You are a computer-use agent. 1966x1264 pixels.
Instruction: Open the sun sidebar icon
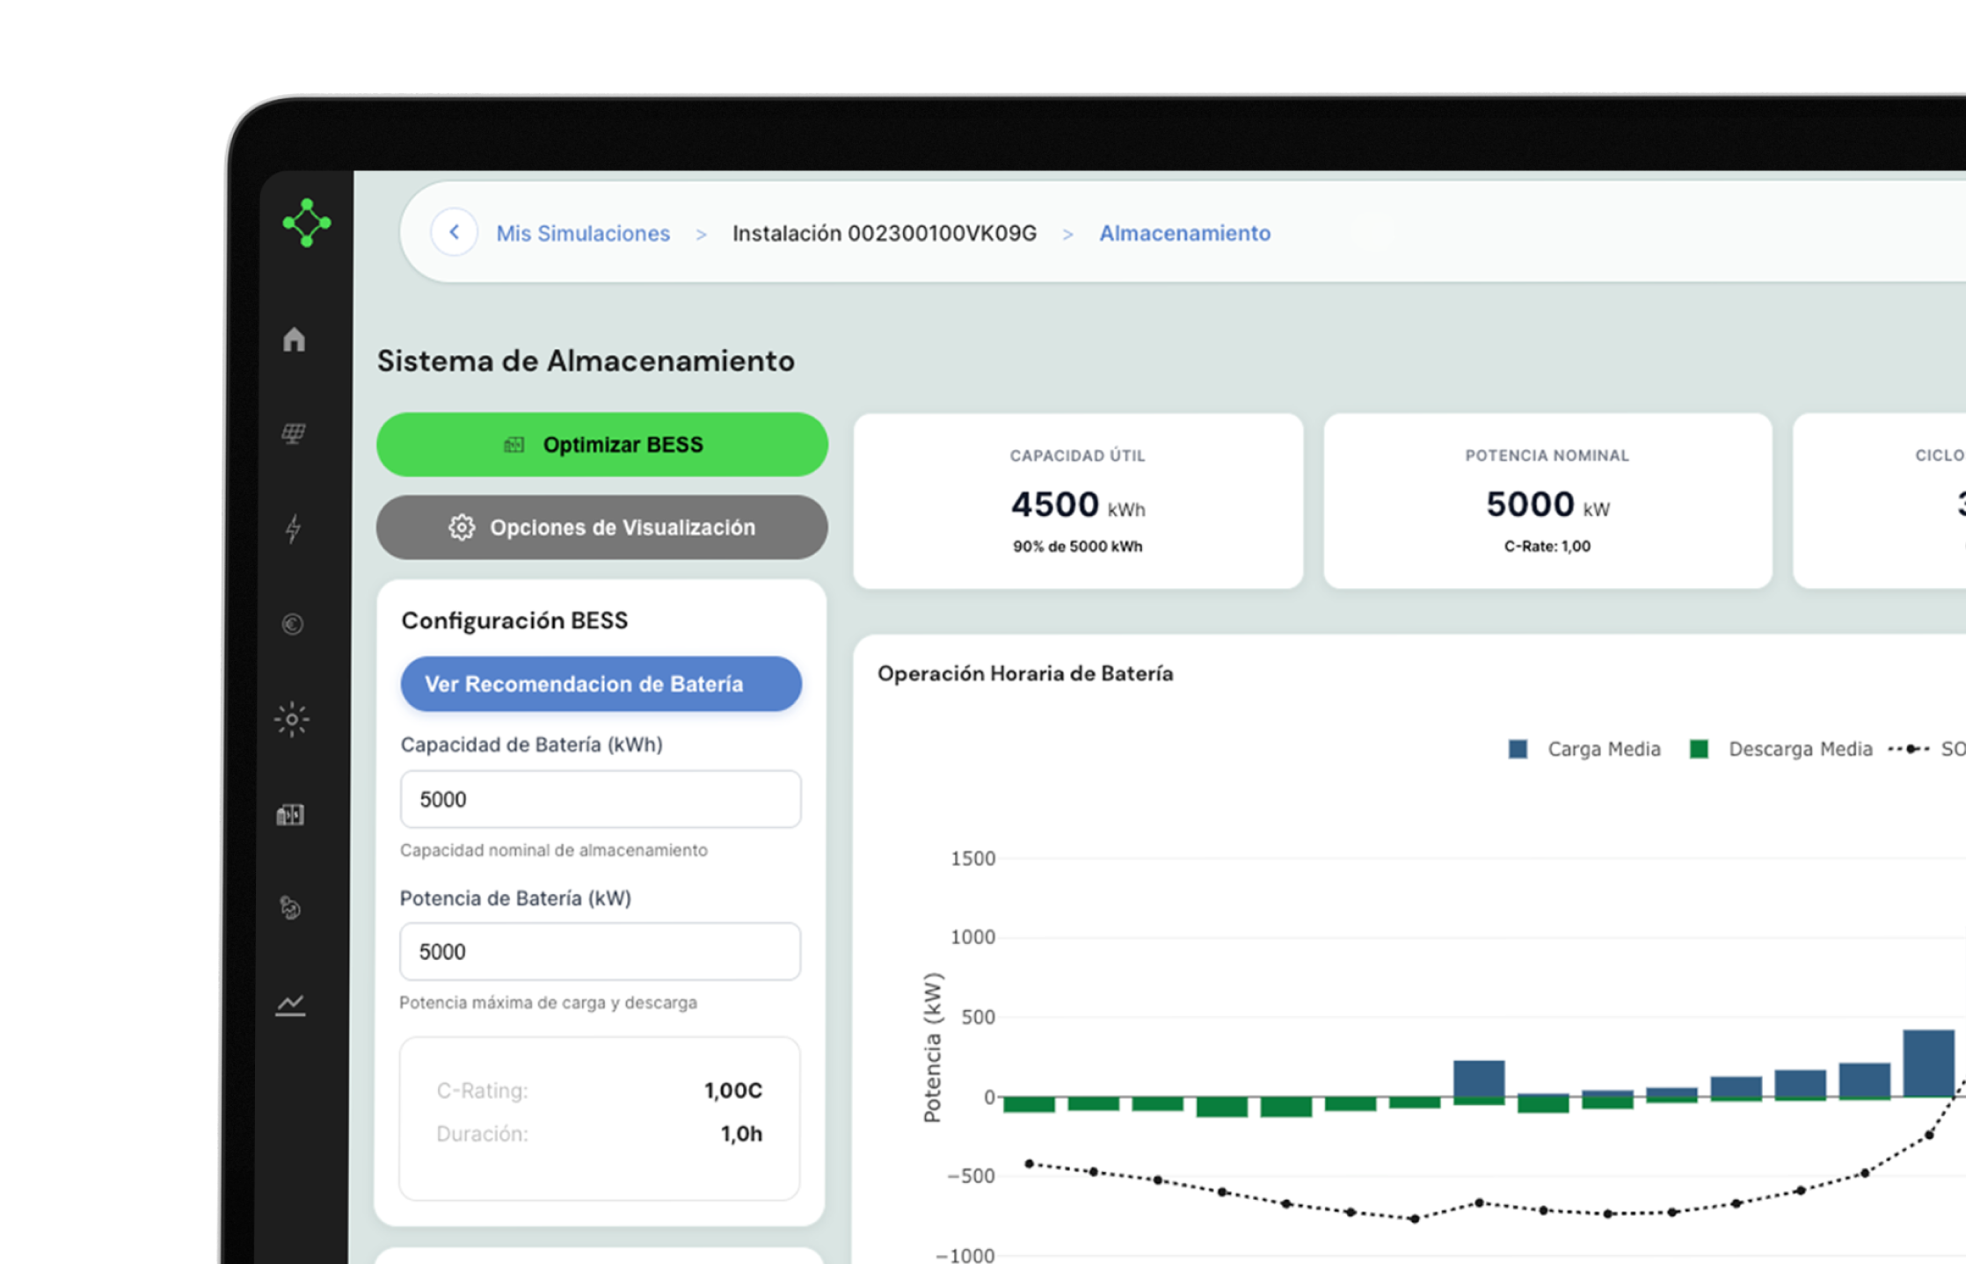(292, 720)
